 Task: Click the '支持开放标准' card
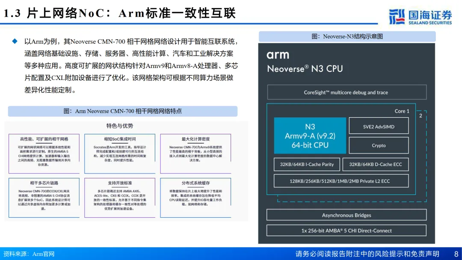(120, 198)
